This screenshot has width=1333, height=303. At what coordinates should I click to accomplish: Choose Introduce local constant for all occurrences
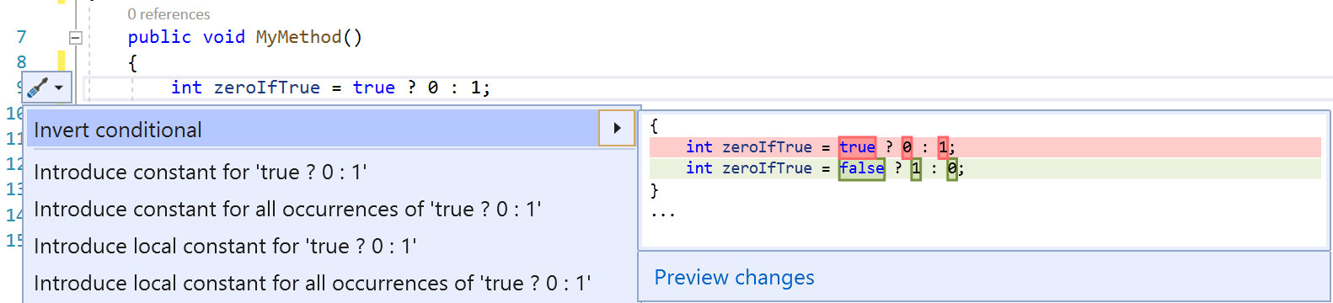point(313,283)
